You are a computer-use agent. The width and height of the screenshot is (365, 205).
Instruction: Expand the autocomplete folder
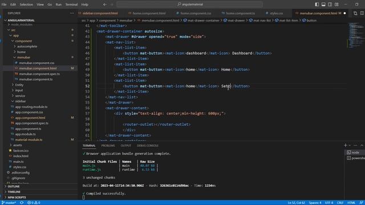[x=27, y=47]
